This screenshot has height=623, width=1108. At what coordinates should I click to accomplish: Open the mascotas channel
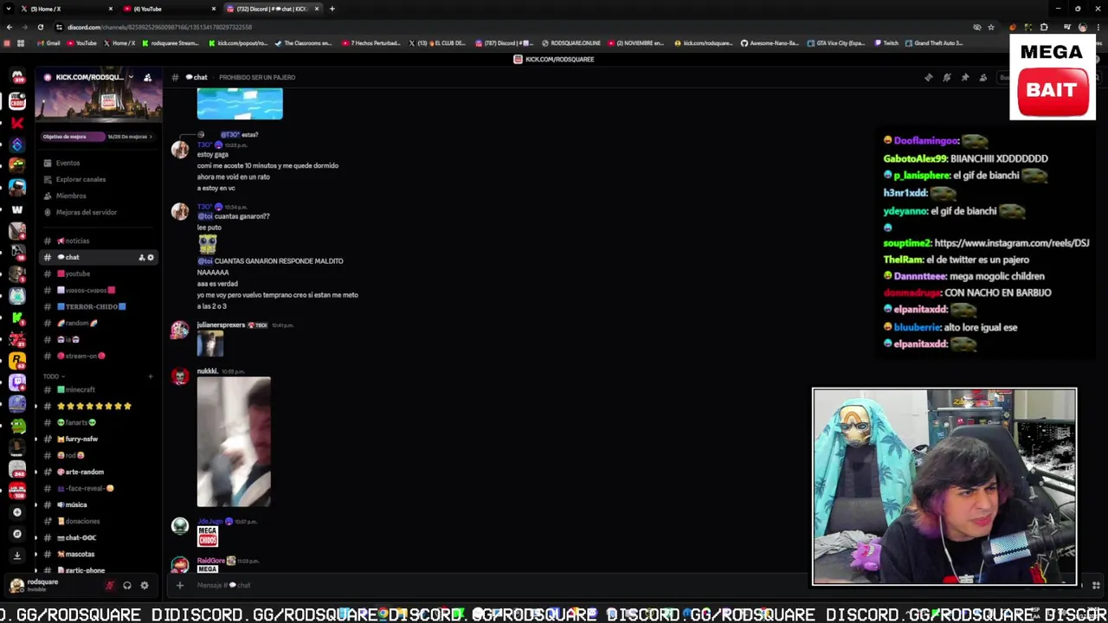[x=97, y=554]
